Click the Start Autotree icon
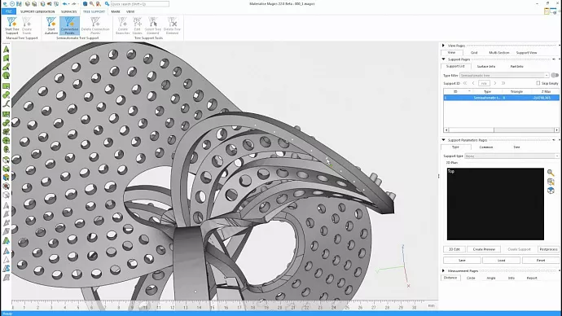This screenshot has width=562, height=316. tap(51, 25)
